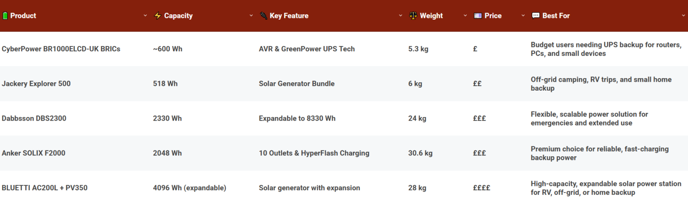Click the lightning bolt icon beside Capacity
The width and height of the screenshot is (688, 205).
pos(157,16)
